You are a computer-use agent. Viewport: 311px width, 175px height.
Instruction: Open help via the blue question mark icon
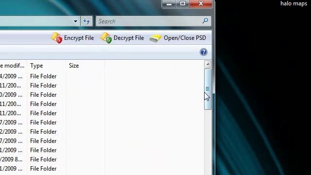point(204,52)
